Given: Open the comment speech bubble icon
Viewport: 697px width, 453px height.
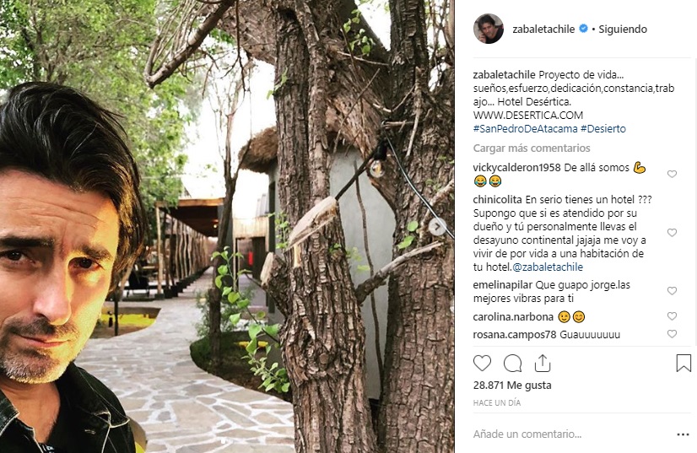Looking at the screenshot, I should [512, 364].
